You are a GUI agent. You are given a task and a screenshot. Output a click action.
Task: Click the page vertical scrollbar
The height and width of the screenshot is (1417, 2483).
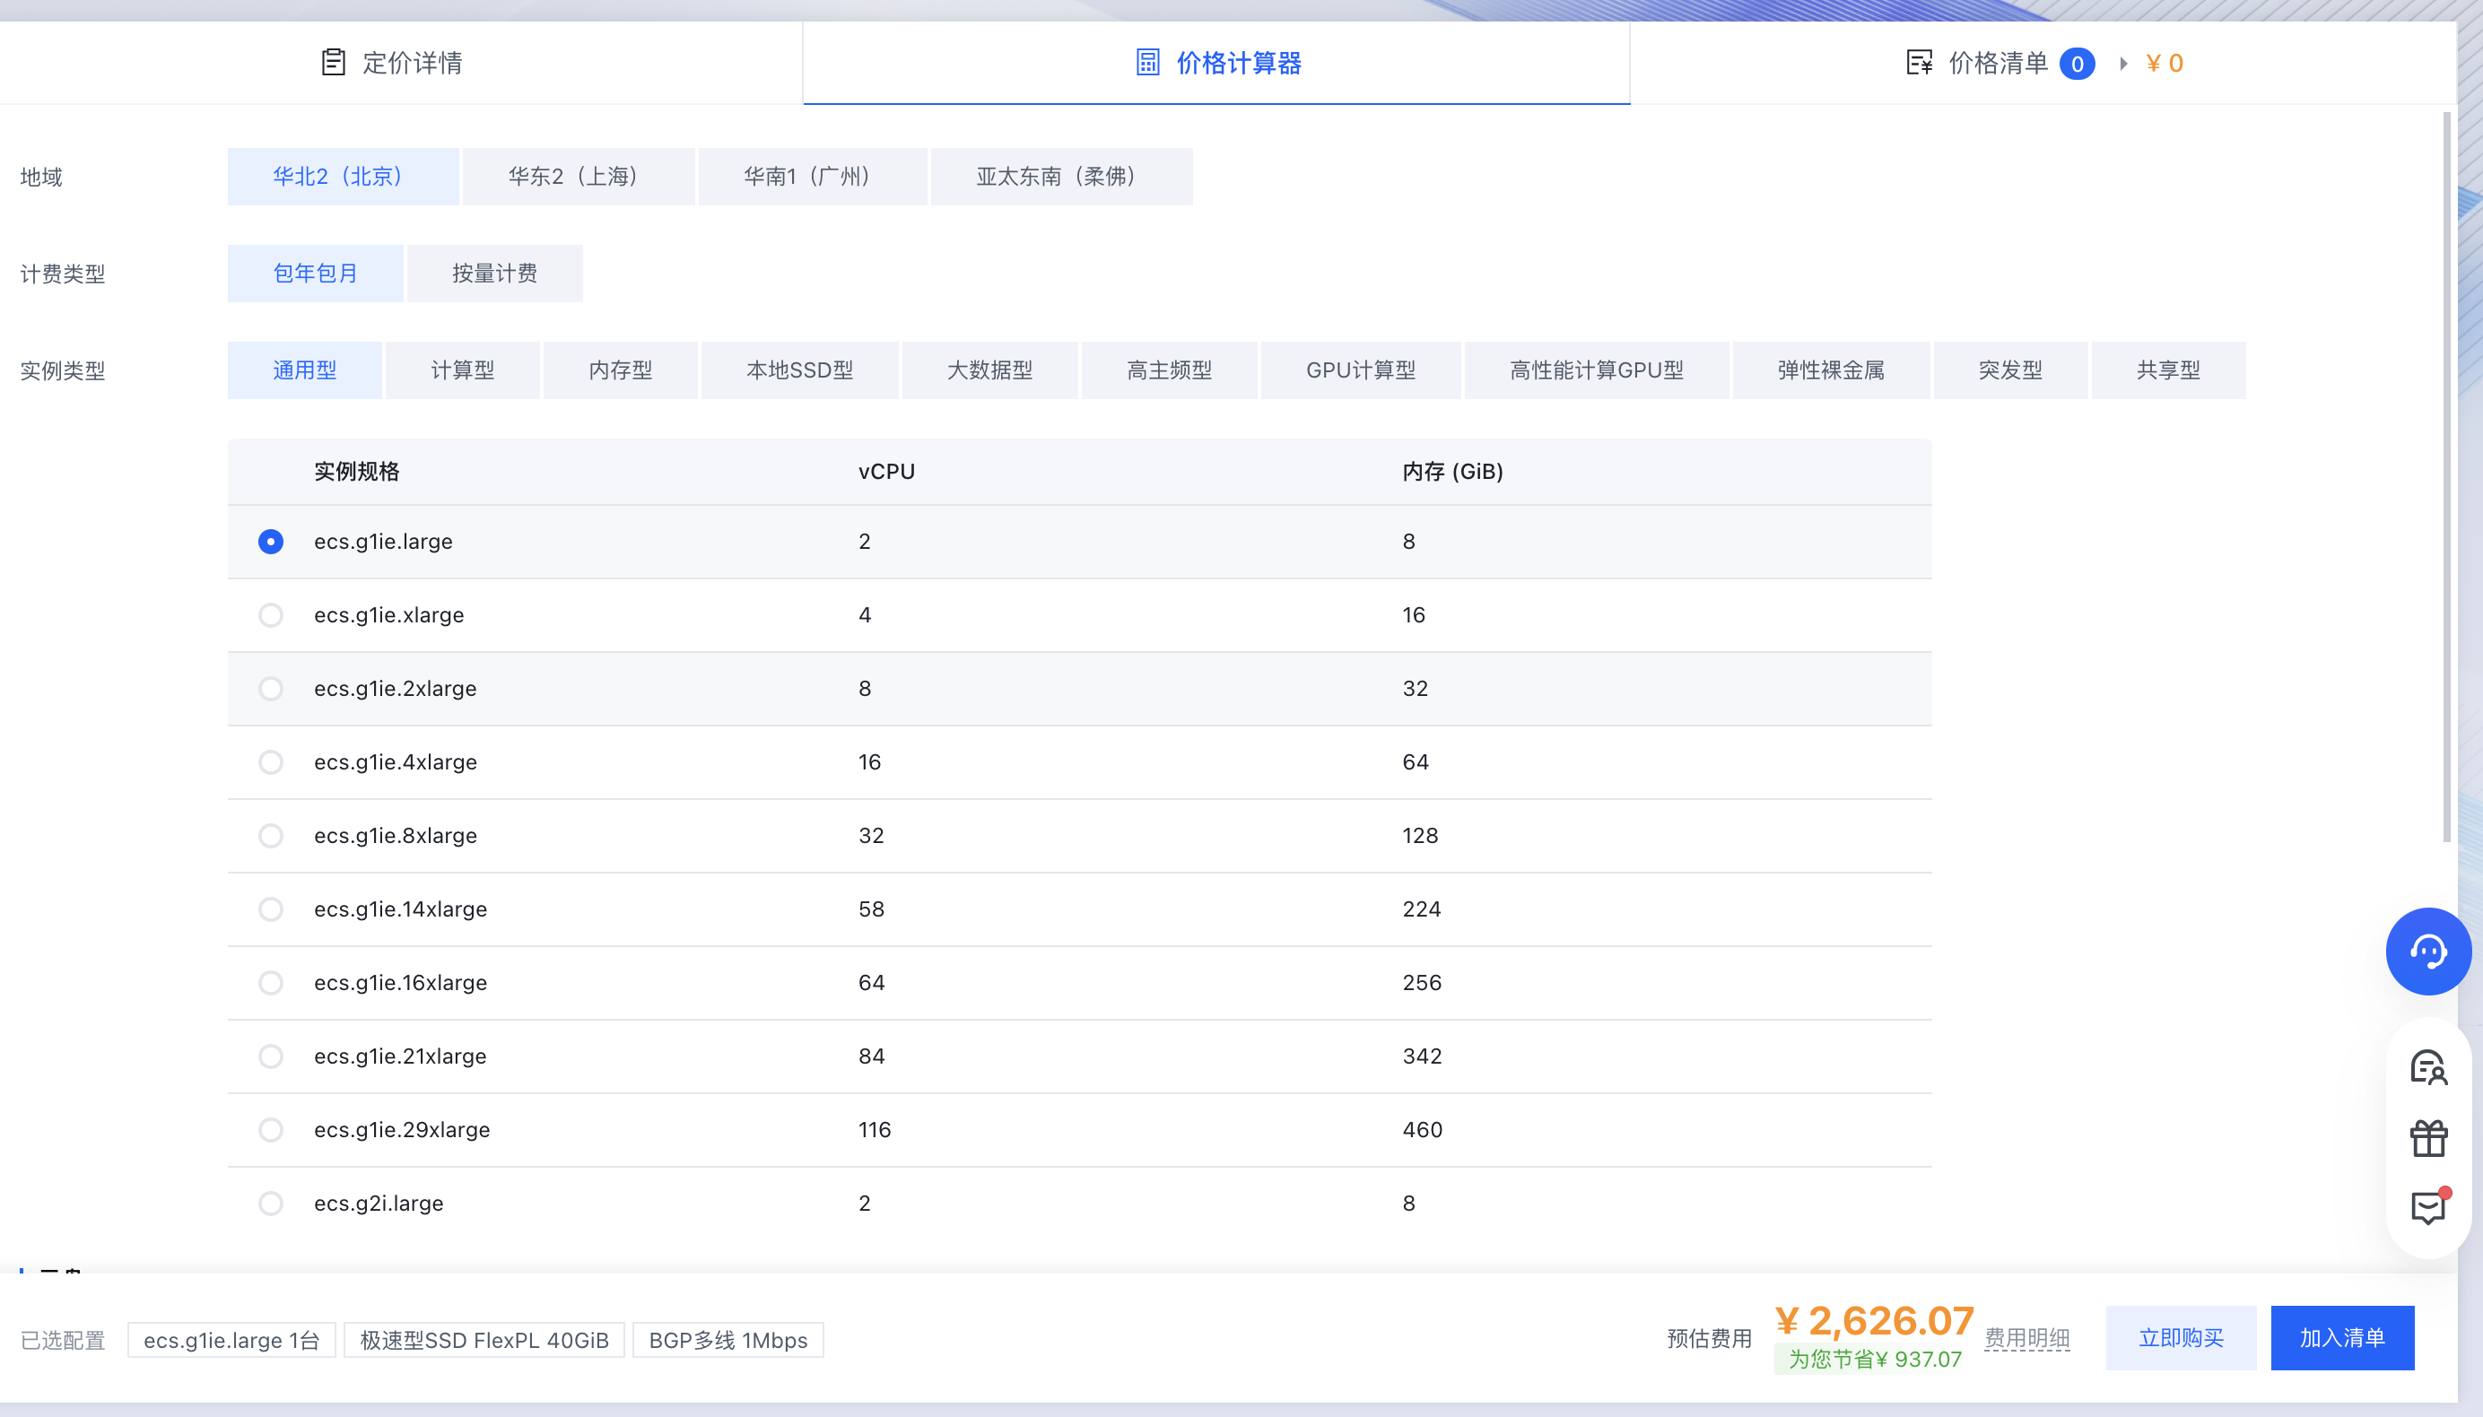coord(2446,477)
